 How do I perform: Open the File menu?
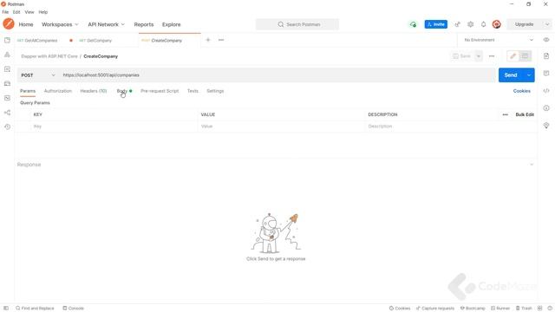tap(5, 12)
